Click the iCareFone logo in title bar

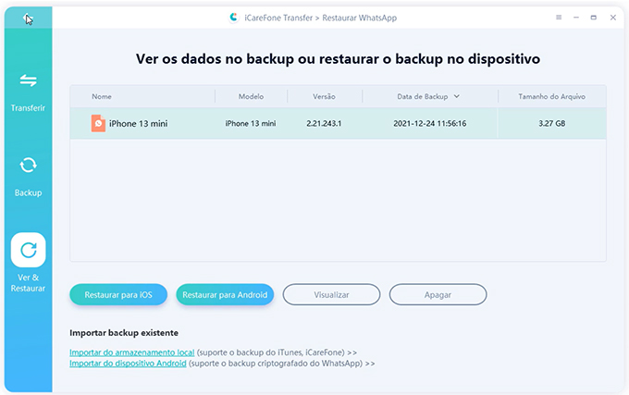coord(233,18)
